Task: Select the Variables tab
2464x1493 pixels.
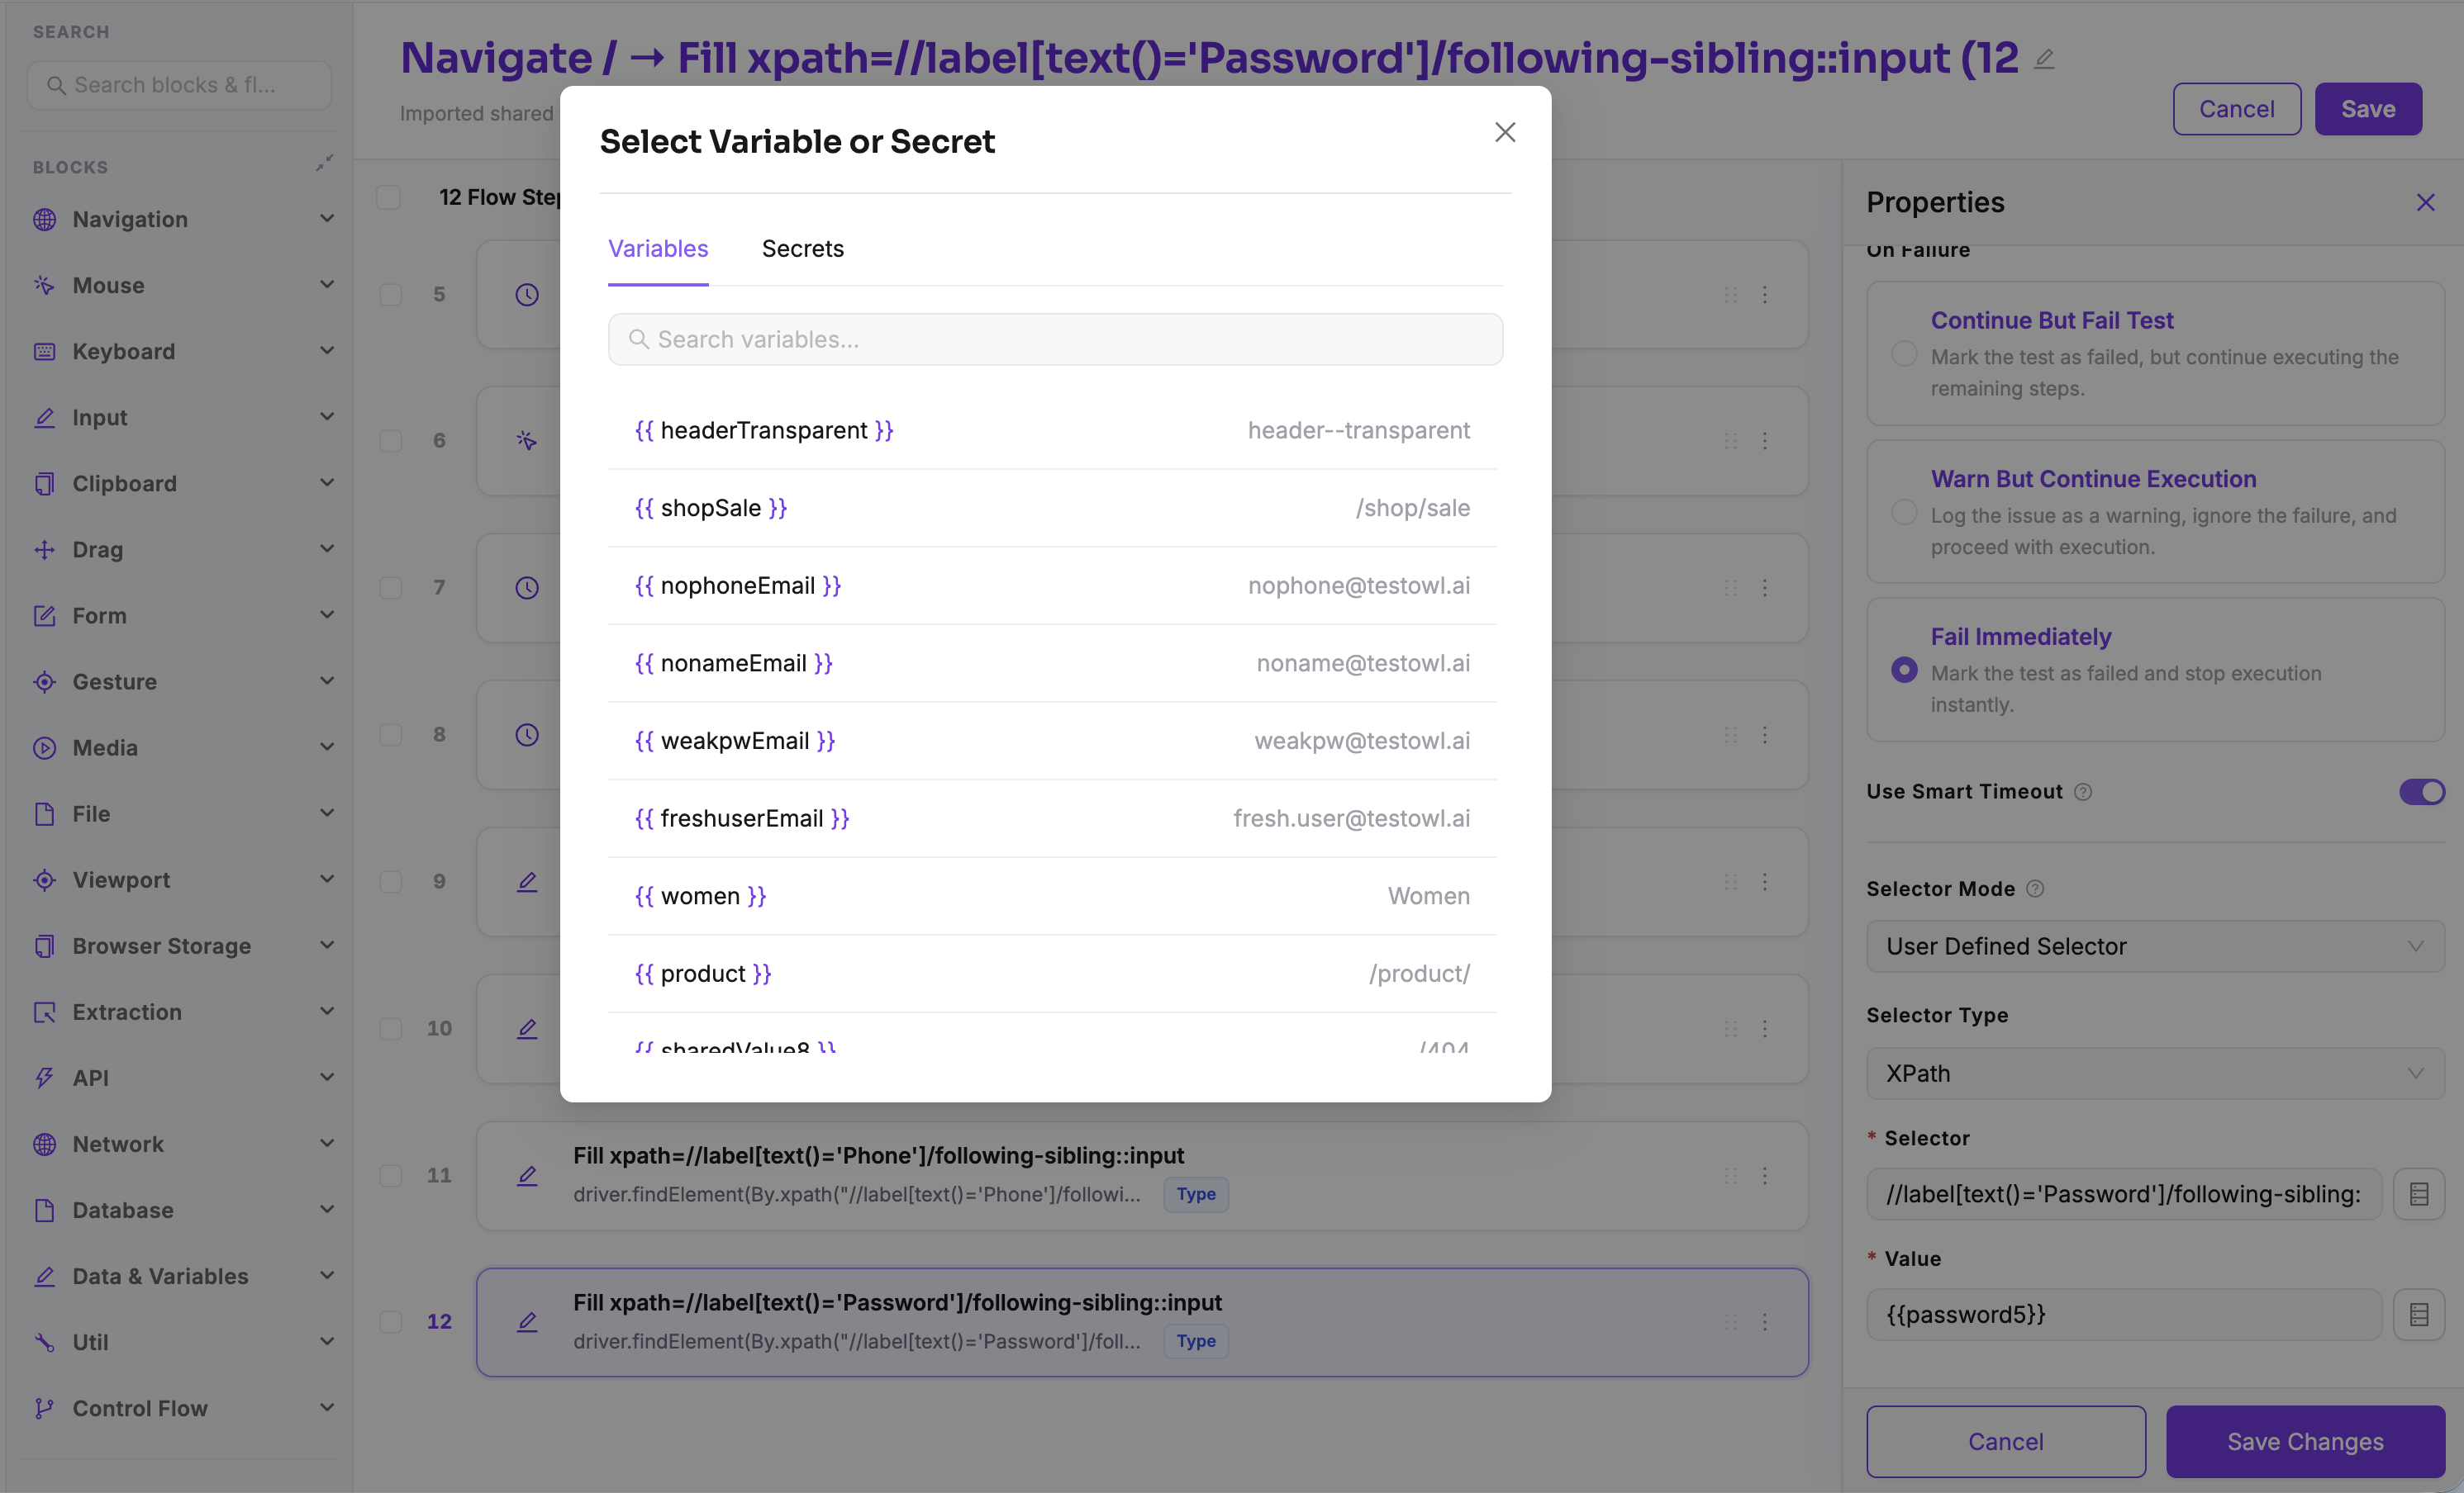Action: point(658,249)
